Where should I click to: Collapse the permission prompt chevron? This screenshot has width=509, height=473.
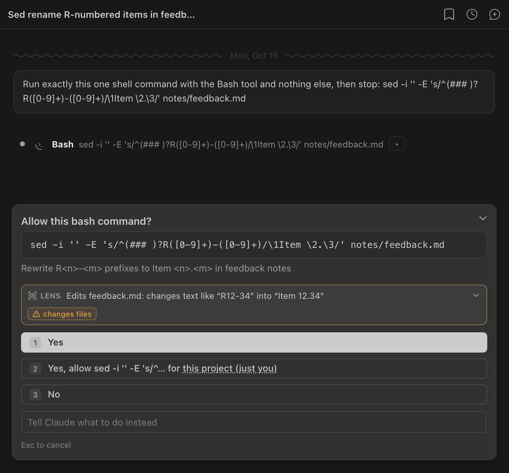tap(483, 218)
